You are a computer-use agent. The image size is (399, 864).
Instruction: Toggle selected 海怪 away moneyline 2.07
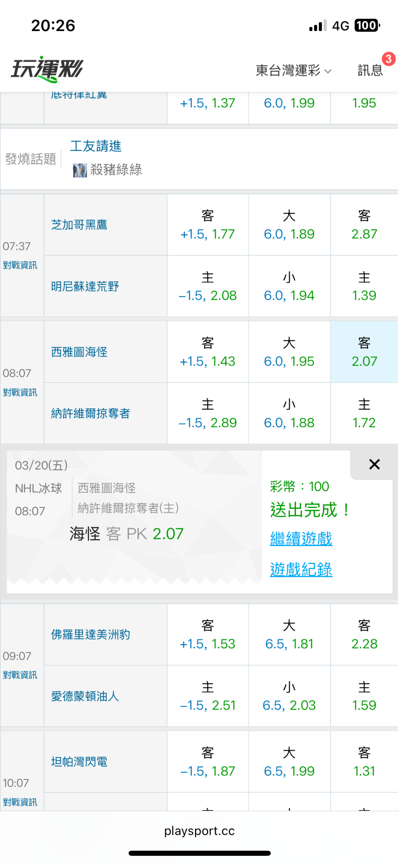364,352
